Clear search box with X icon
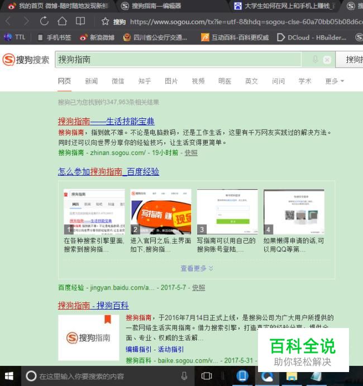The image size is (363, 386). pos(327,60)
